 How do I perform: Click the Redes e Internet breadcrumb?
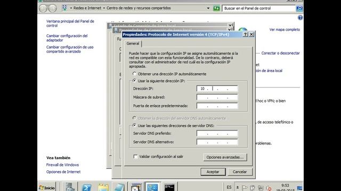point(87,8)
